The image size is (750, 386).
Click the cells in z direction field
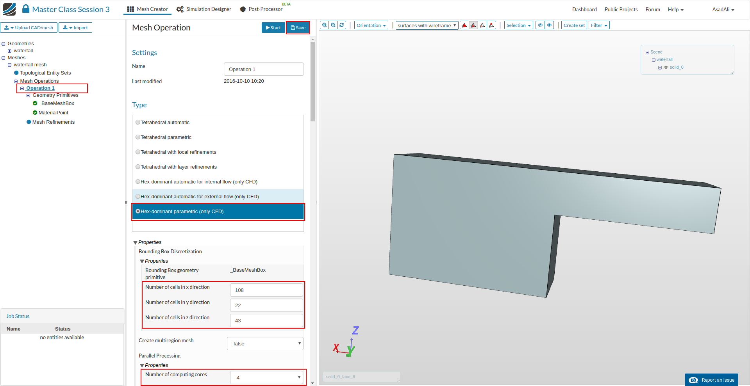pyautogui.click(x=266, y=320)
